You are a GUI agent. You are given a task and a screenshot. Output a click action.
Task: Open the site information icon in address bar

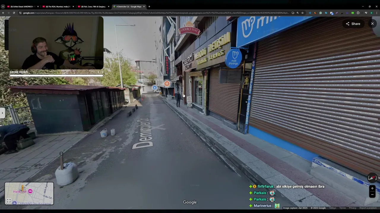click(20, 13)
